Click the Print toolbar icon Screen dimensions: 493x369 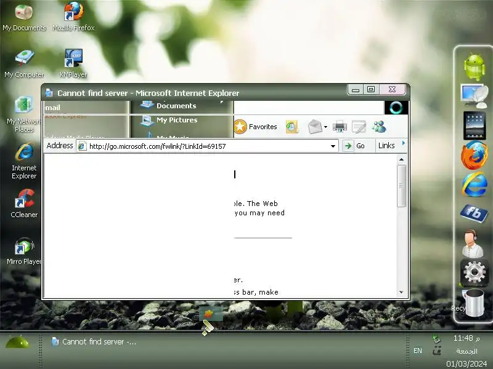340,127
